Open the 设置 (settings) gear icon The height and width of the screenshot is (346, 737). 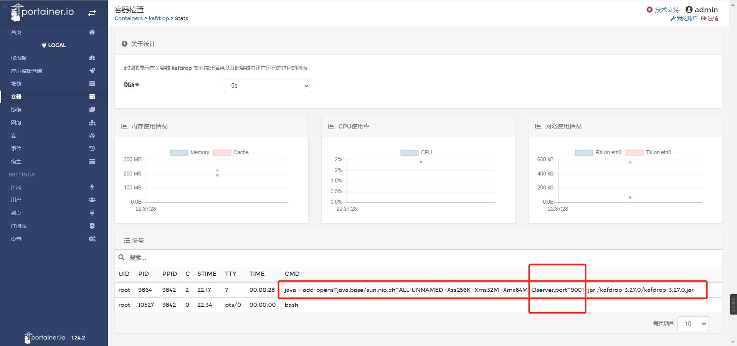[92, 239]
